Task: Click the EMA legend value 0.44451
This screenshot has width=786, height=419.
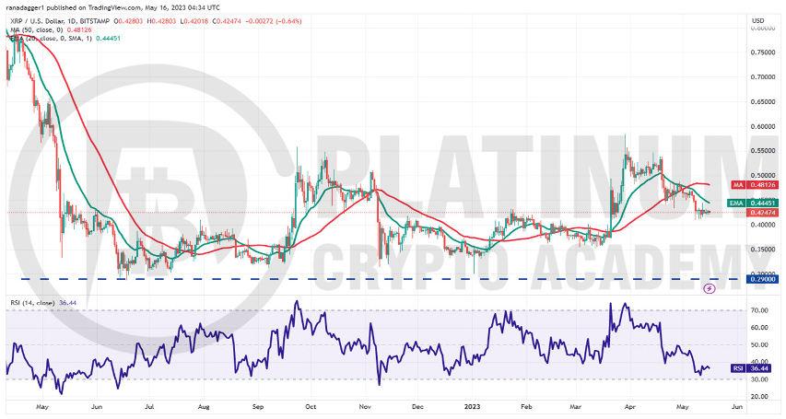Action: (110, 39)
